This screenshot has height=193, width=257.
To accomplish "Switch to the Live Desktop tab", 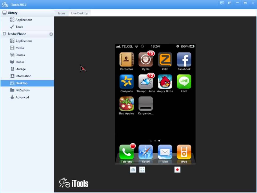I will pyautogui.click(x=80, y=13).
